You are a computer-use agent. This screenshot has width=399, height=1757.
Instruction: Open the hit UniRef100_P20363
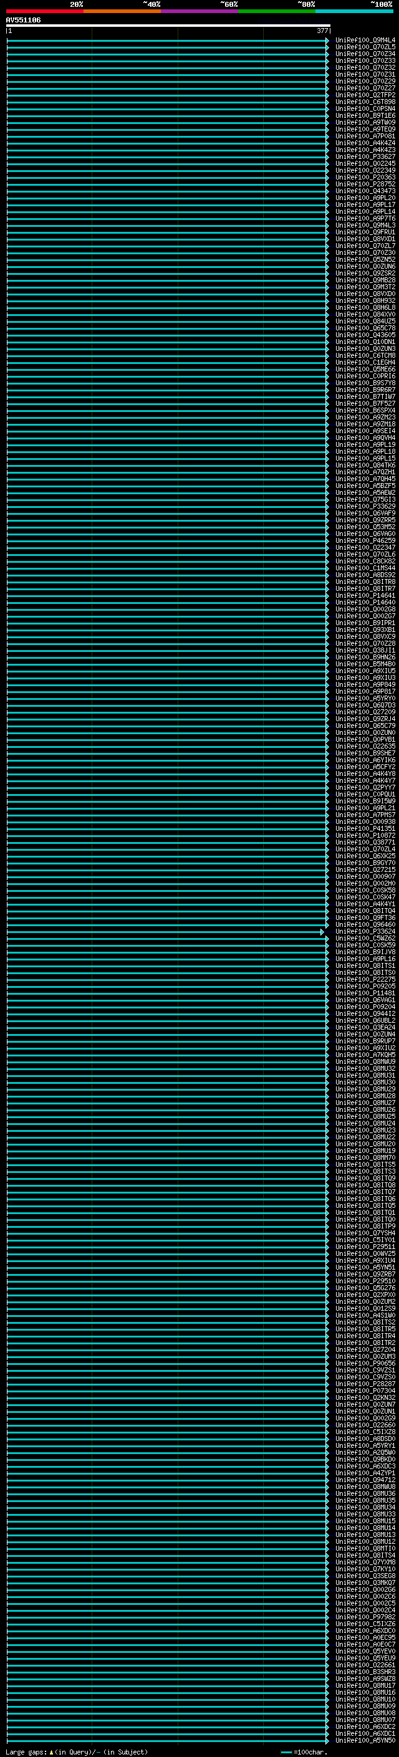click(365, 178)
